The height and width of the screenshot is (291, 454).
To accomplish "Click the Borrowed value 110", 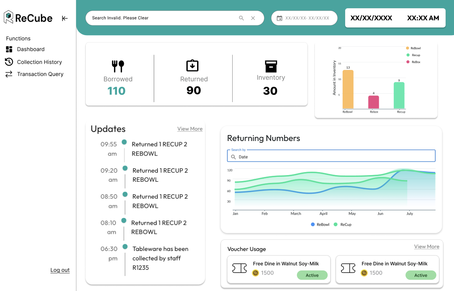I will 116,91.
